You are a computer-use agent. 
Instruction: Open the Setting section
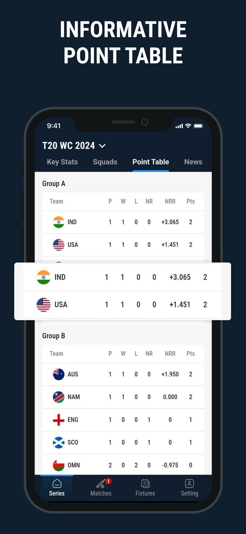point(189,488)
